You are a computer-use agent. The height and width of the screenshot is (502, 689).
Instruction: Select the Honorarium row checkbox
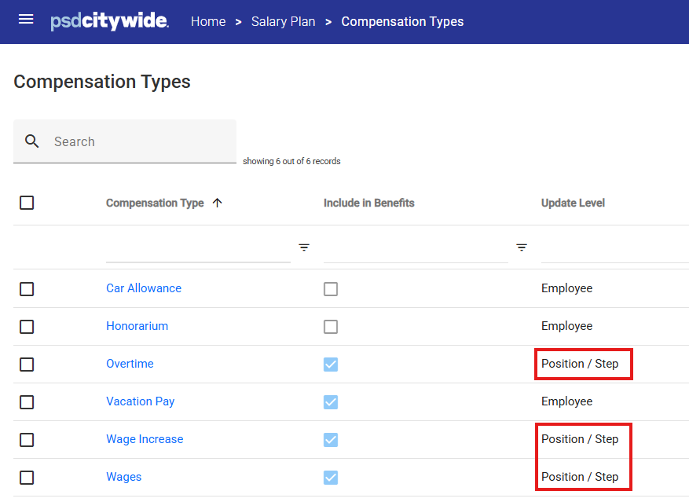tap(27, 327)
